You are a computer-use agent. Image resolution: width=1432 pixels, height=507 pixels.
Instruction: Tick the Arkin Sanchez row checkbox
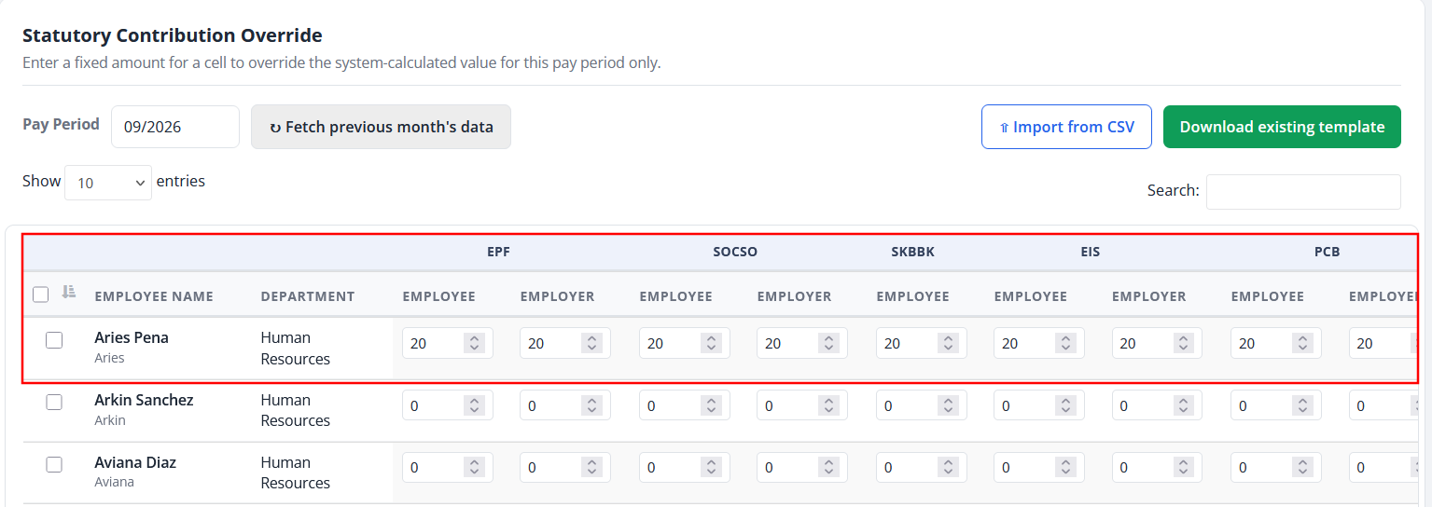[54, 402]
